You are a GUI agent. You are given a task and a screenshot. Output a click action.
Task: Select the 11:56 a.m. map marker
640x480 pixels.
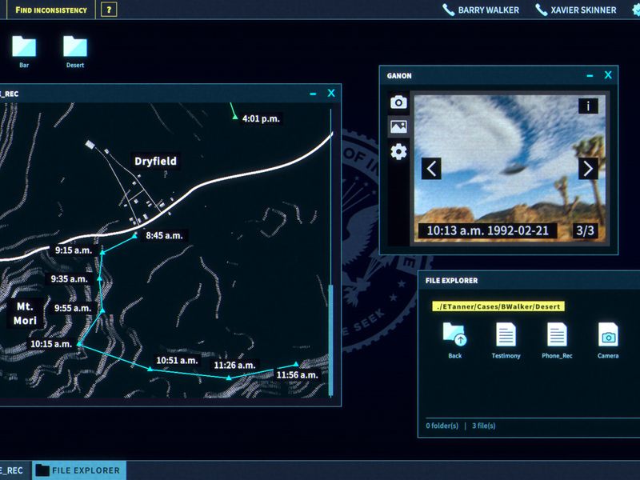[296, 364]
